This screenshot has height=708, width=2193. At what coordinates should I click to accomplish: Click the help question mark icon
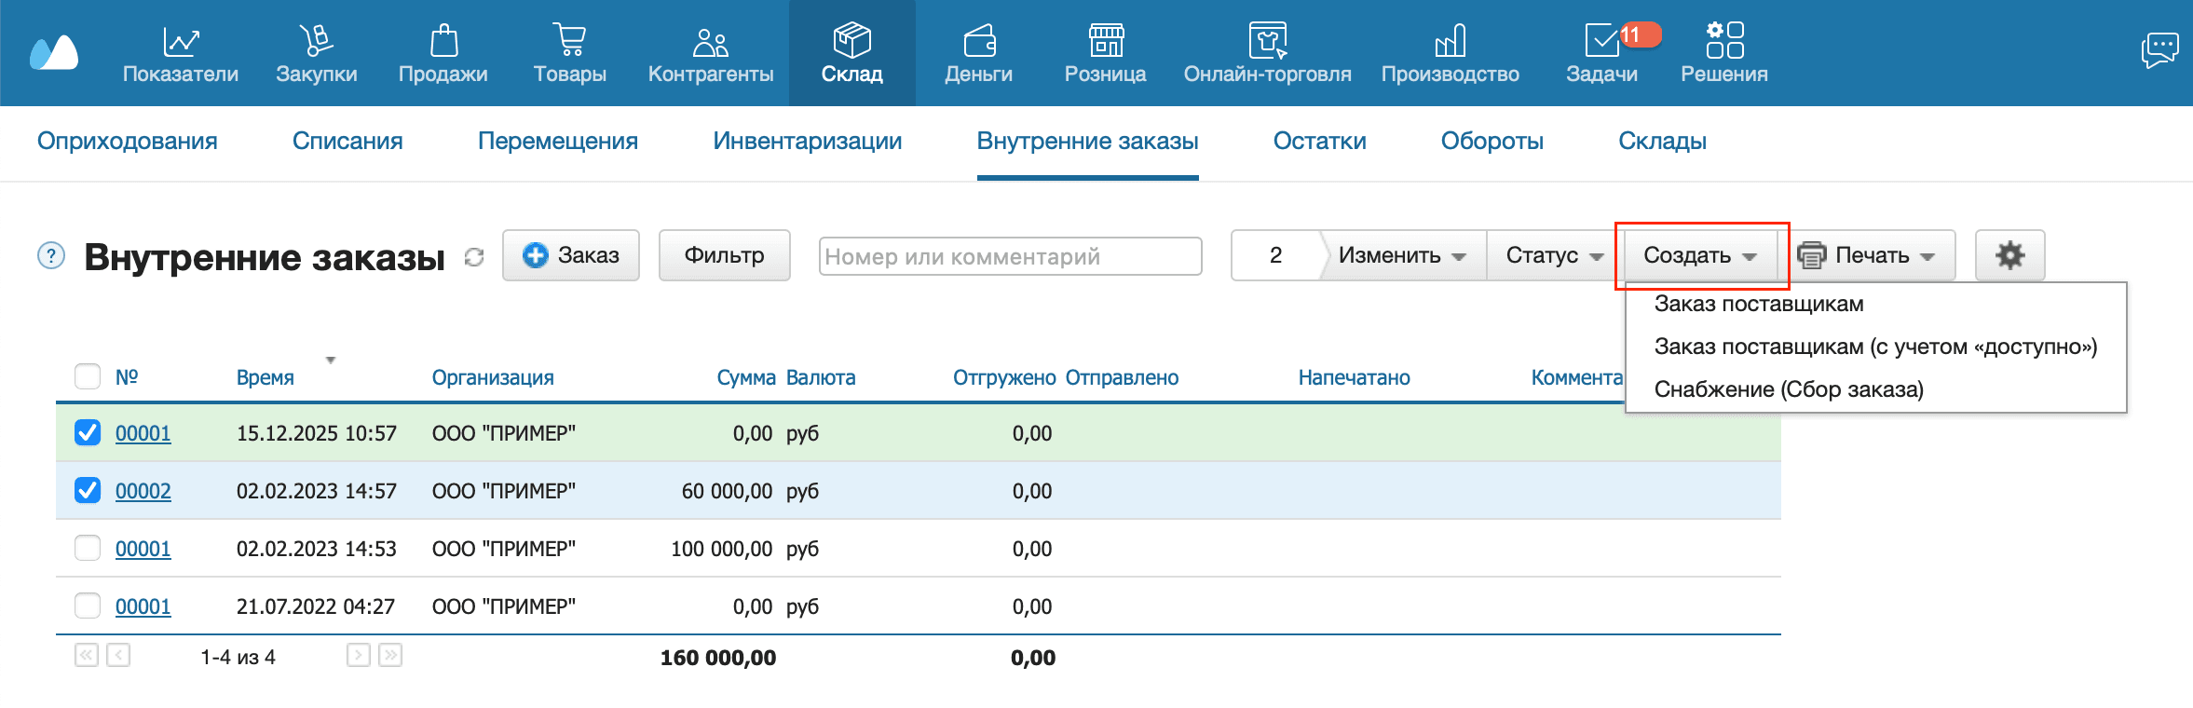click(51, 255)
